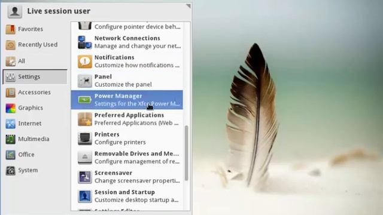Click the System category icon
The image size is (383, 215).
11,170
